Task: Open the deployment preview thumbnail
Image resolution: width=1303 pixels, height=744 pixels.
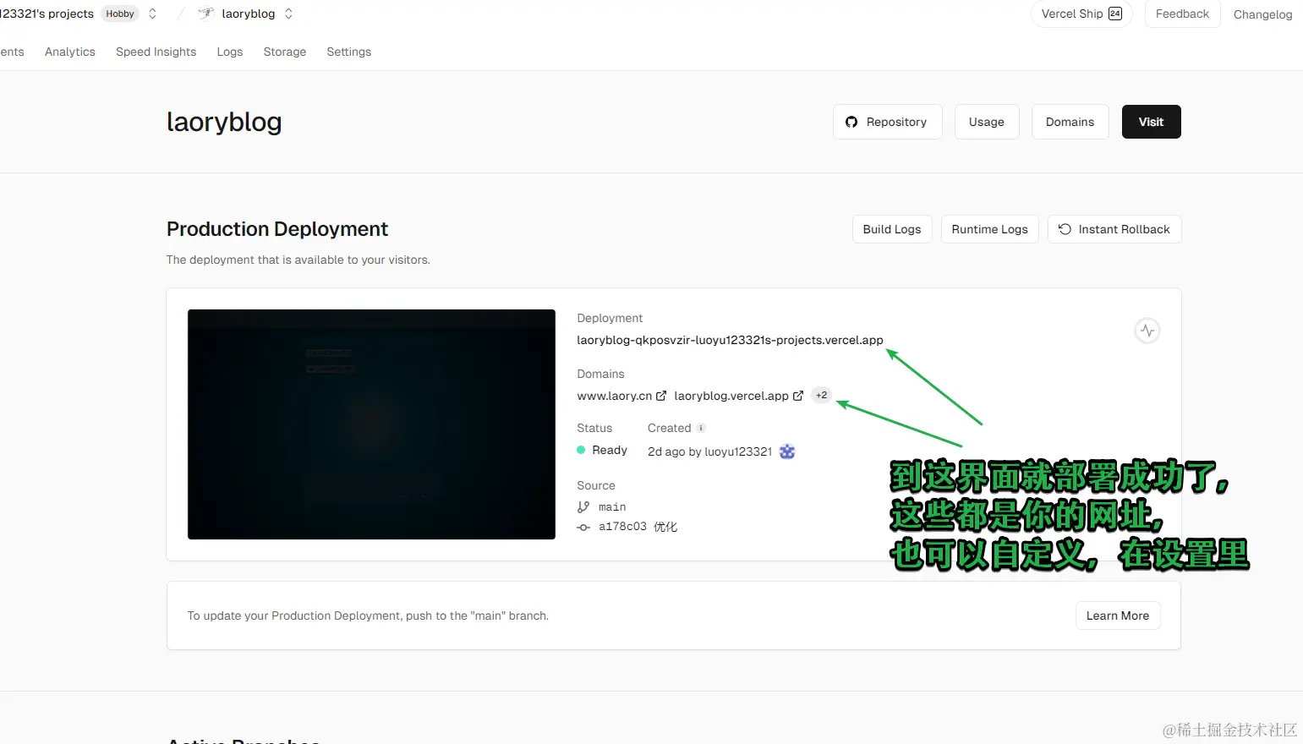Action: [371, 424]
